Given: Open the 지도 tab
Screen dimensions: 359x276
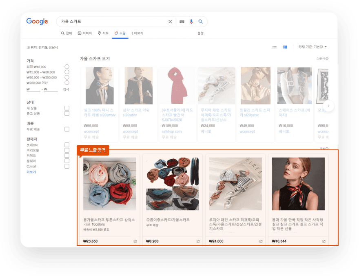Looking at the screenshot, I should 103,33.
